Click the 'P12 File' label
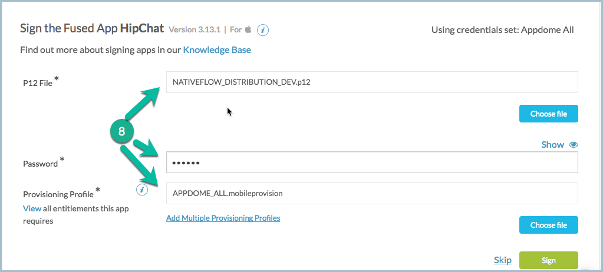The height and width of the screenshot is (272, 603). 38,84
